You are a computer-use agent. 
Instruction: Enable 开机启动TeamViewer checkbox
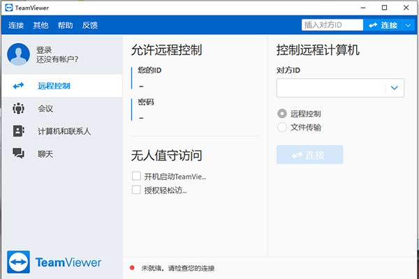point(136,176)
